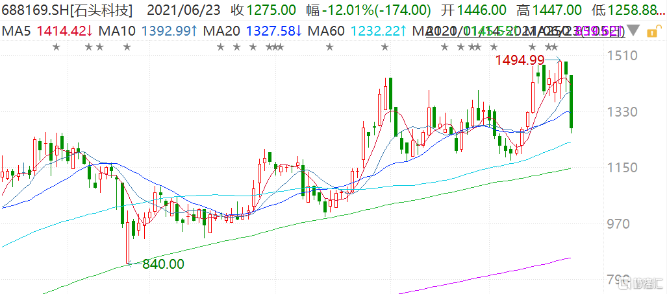Viewport: 667px width, 294px height.
Task: Open the gray triangle dropdown beside lock
Action: click(x=634, y=30)
